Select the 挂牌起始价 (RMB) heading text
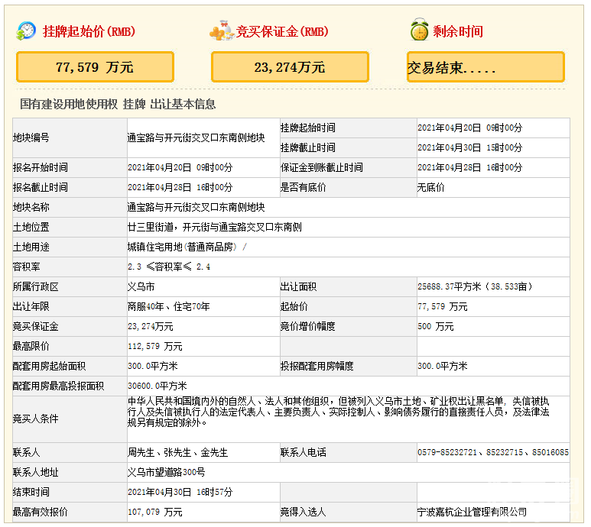This screenshot has height=527, width=591. pos(89,32)
